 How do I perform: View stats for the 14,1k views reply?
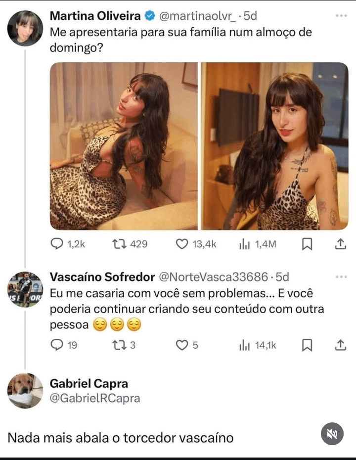[244, 345]
